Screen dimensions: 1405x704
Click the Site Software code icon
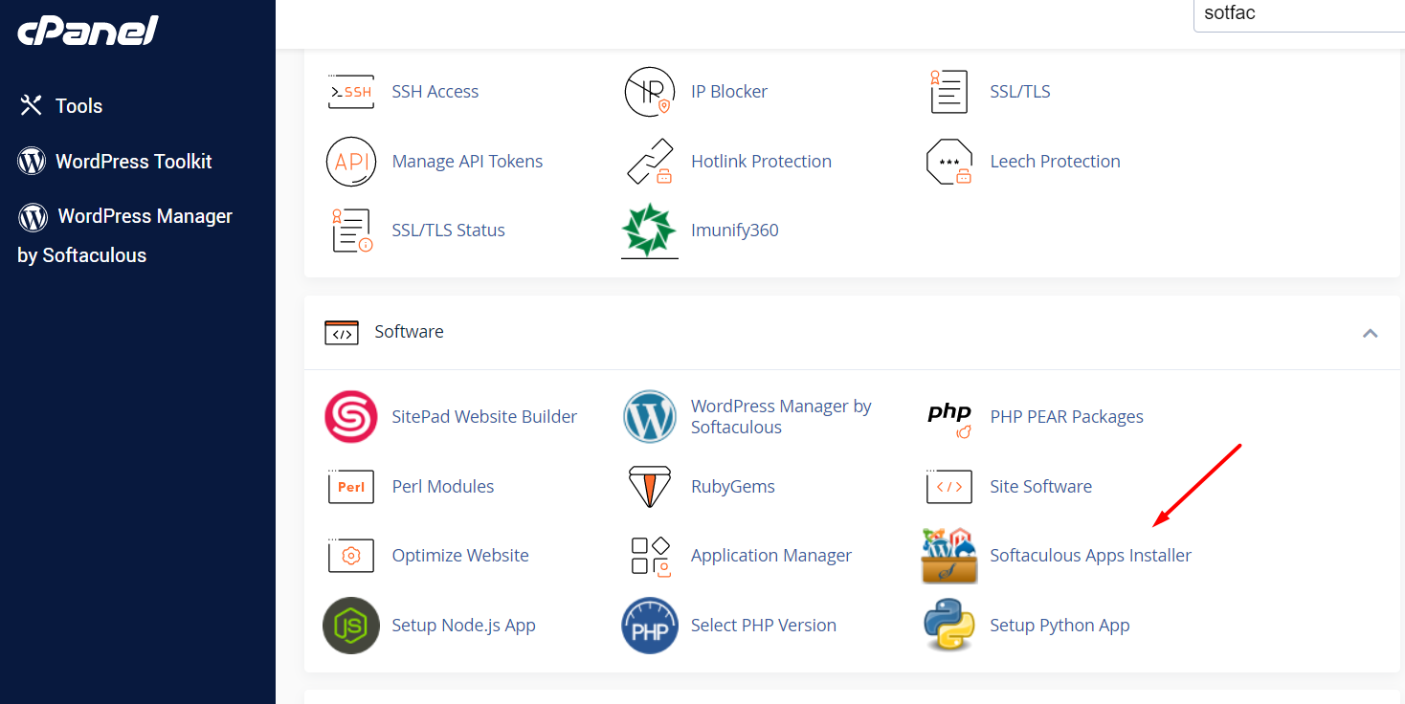[x=949, y=487]
